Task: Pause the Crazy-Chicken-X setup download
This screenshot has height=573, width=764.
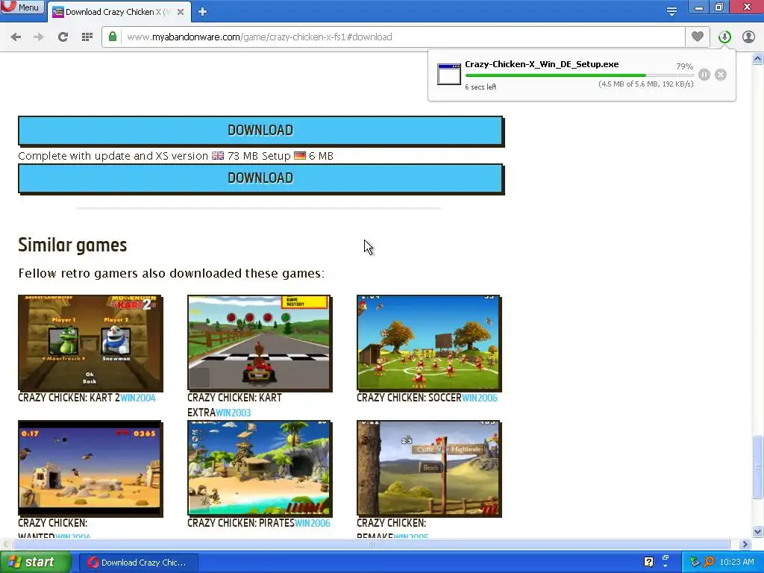Action: 704,75
